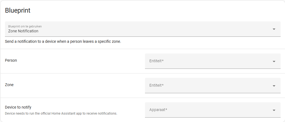
Task: Click the underline of the Apparaat field
Action: 213,117
